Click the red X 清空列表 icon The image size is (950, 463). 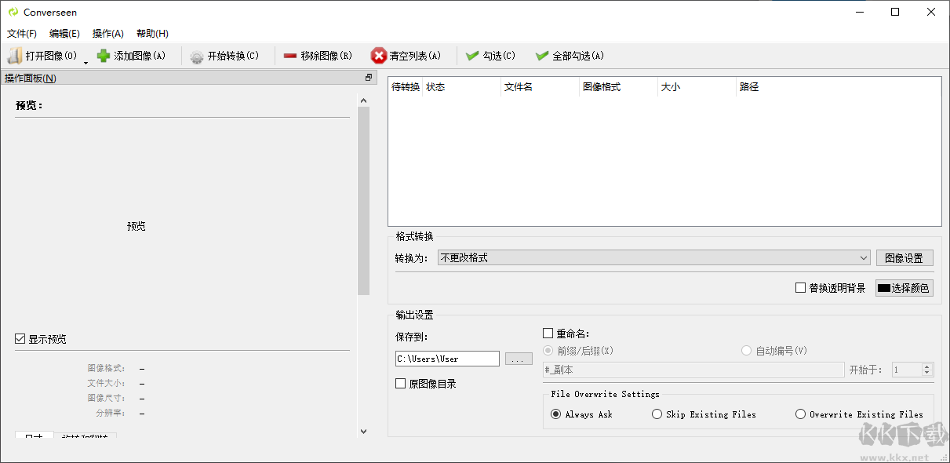[379, 55]
